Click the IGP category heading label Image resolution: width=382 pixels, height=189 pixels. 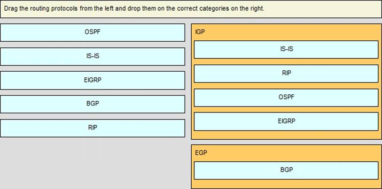click(200, 32)
